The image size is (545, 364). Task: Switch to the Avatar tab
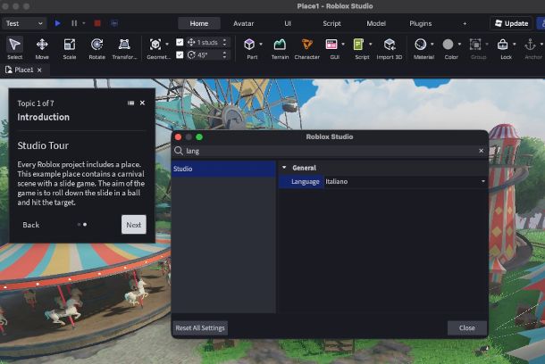(x=243, y=23)
